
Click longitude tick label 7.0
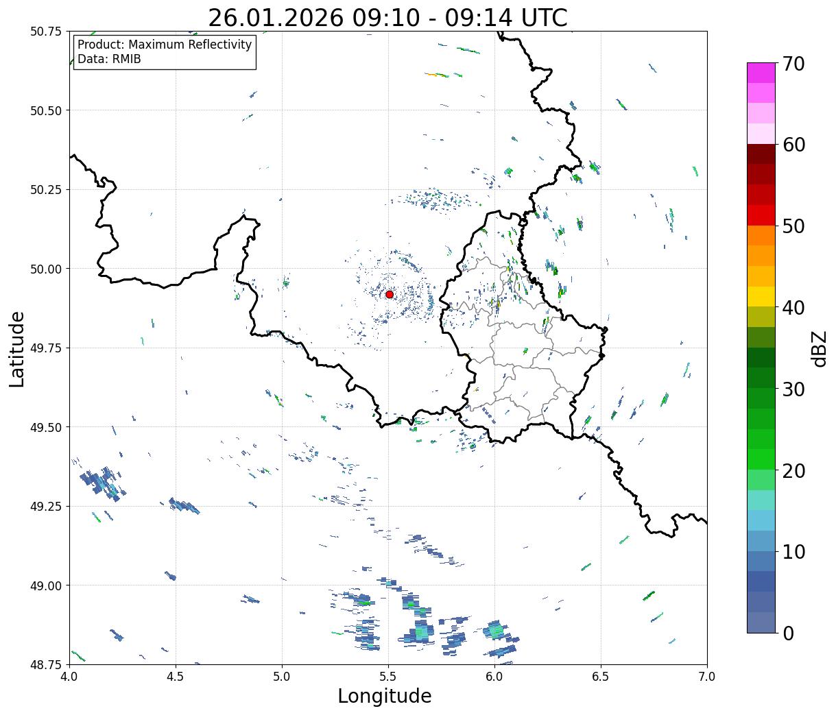pos(707,676)
